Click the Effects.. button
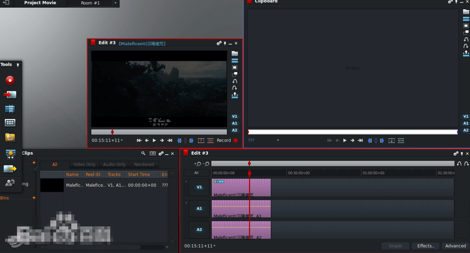The image size is (470, 253). [426, 246]
